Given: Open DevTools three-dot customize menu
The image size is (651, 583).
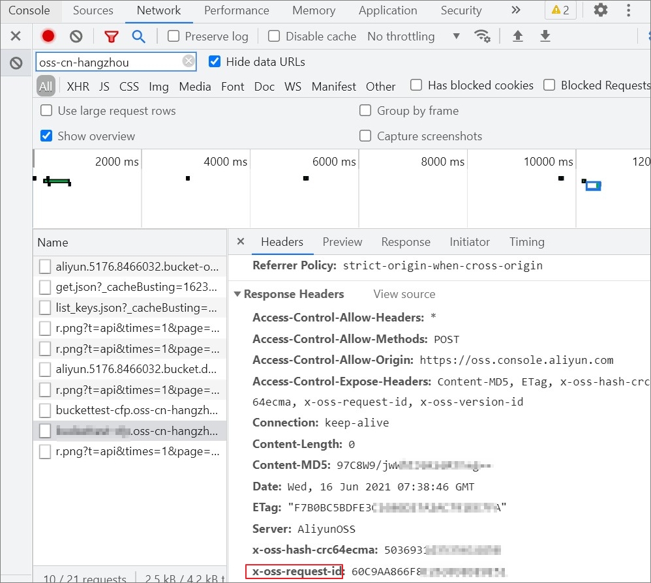Looking at the screenshot, I should (x=629, y=10).
